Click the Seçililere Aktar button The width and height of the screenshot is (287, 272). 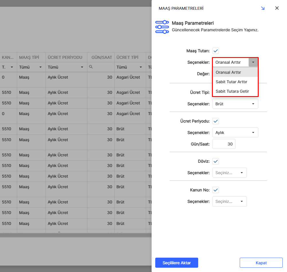click(x=176, y=263)
